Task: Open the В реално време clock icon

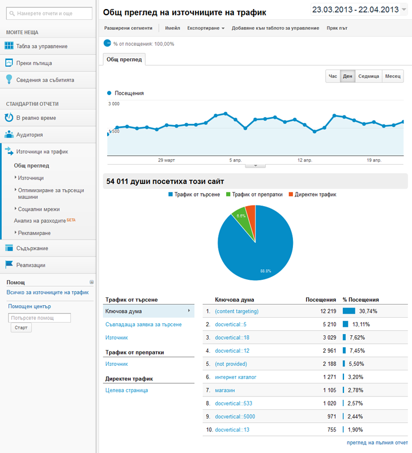Action: coord(9,118)
